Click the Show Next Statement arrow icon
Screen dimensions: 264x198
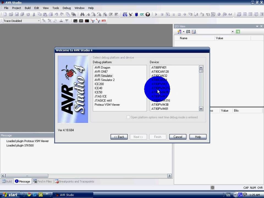(185, 14)
